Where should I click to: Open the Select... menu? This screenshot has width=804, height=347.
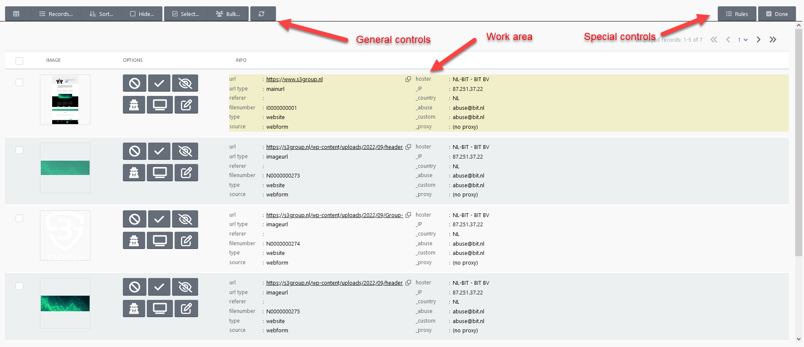coord(186,14)
